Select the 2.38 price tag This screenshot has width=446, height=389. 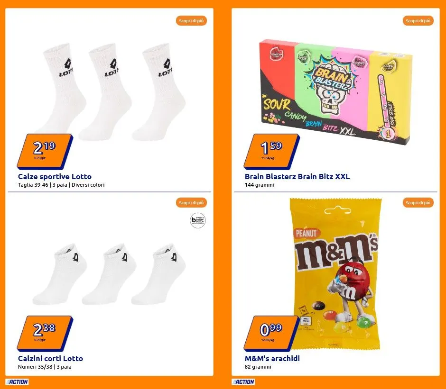point(45,333)
